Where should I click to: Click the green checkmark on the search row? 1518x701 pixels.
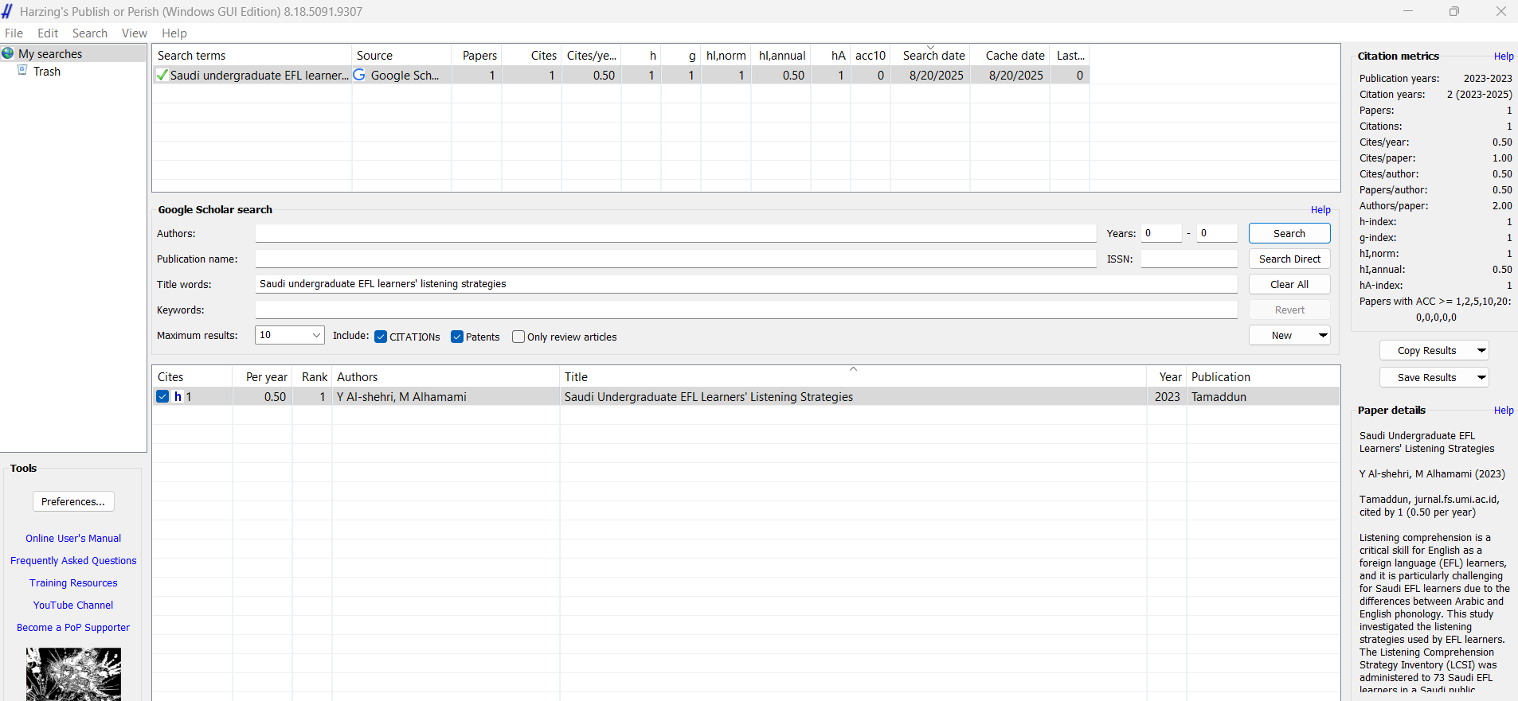click(x=162, y=76)
